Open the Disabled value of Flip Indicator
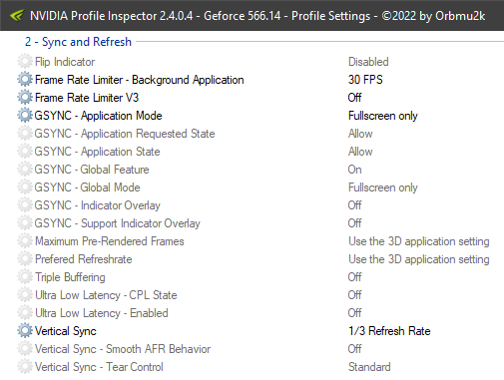Image resolution: width=504 pixels, height=380 pixels. pyautogui.click(x=368, y=62)
